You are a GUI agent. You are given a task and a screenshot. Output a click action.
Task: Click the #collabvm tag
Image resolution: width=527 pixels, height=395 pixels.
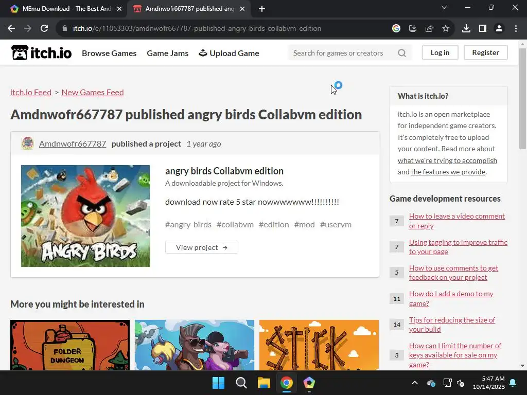point(235,224)
